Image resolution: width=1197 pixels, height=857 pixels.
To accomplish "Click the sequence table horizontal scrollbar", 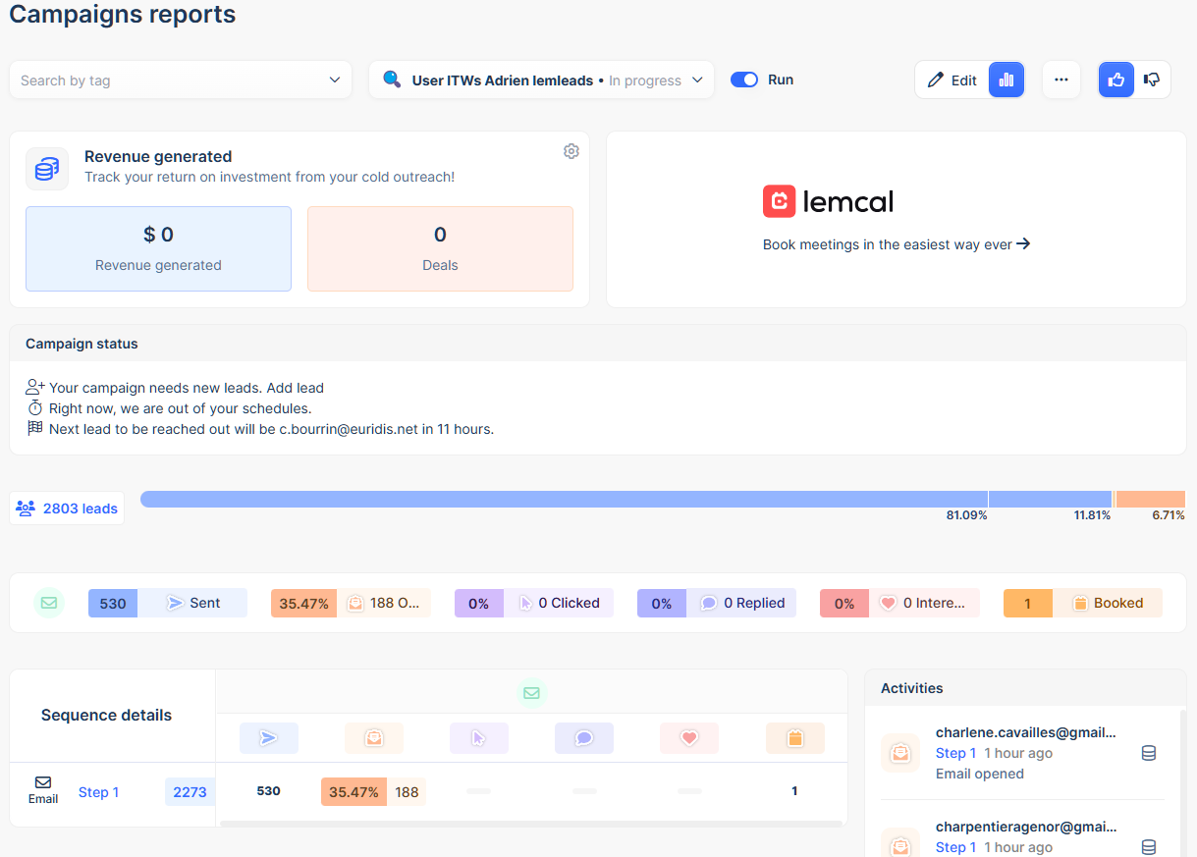I will (530, 823).
